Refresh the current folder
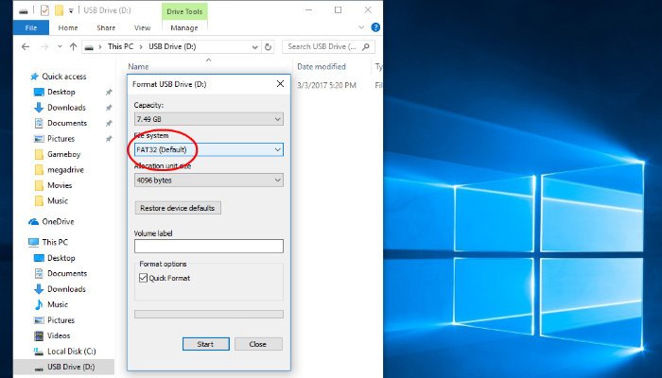 point(268,47)
